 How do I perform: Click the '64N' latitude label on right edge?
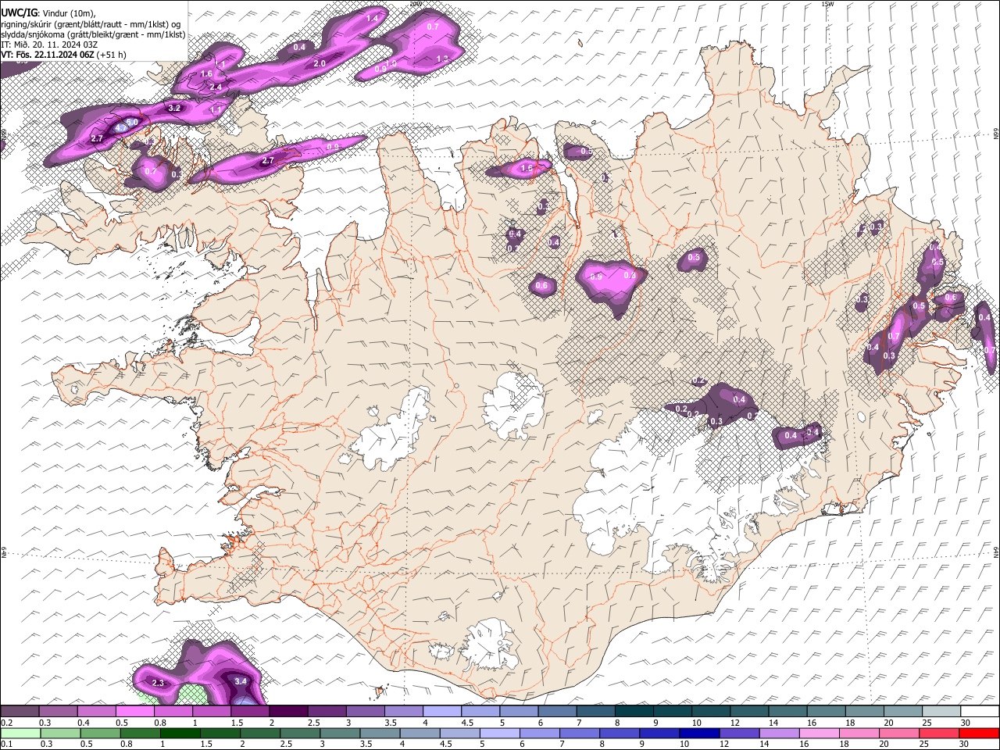point(996,552)
